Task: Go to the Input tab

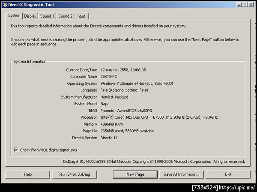Action: [x=81, y=16]
